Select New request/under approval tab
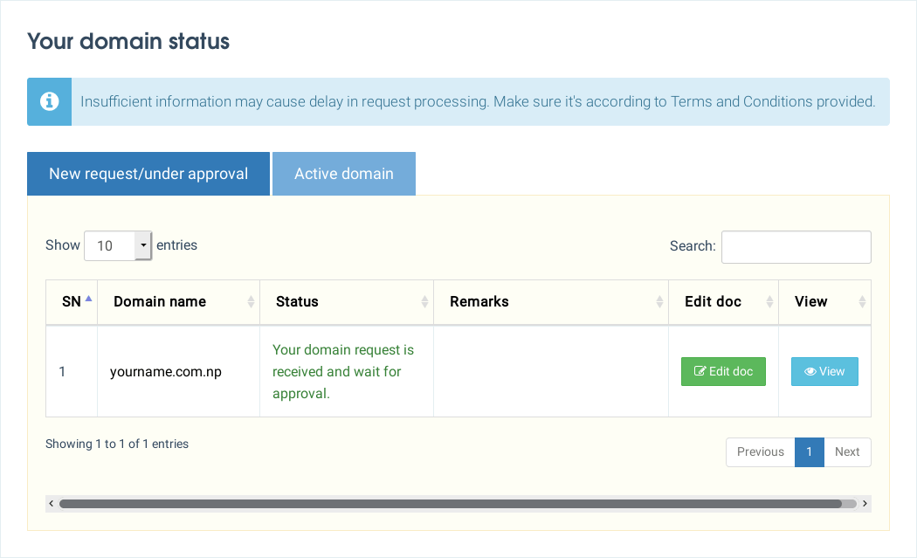 [x=148, y=174]
